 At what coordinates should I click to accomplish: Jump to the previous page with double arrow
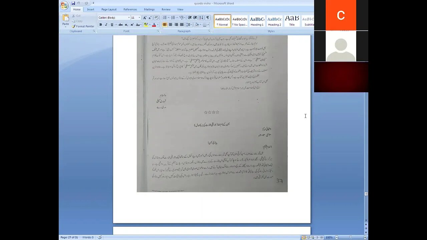366,225
